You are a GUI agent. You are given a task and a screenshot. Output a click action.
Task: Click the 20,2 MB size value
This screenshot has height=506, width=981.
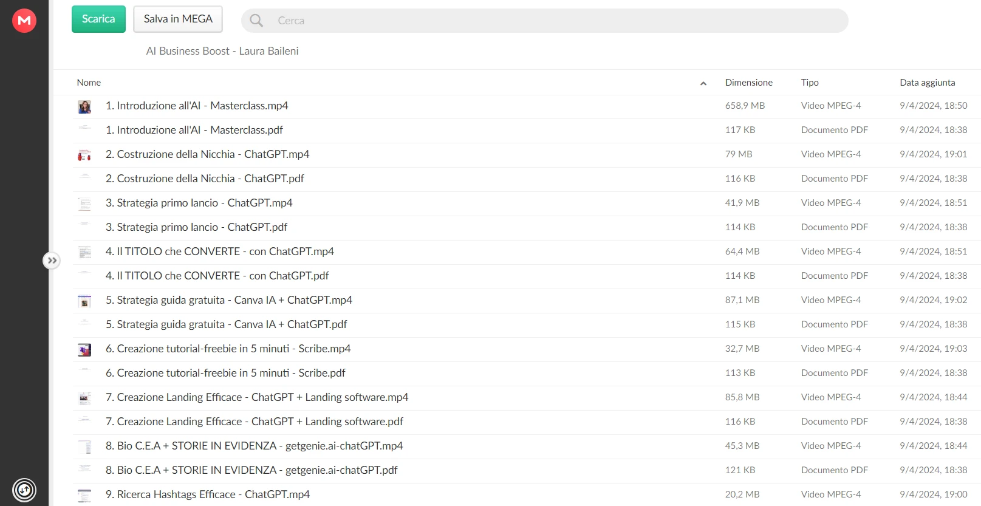tap(742, 494)
